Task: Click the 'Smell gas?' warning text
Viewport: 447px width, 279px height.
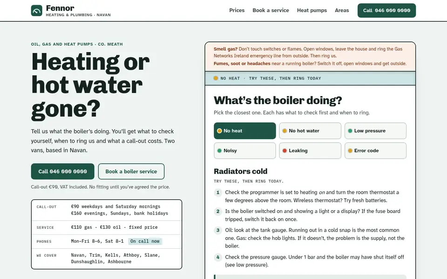Action: [225, 49]
